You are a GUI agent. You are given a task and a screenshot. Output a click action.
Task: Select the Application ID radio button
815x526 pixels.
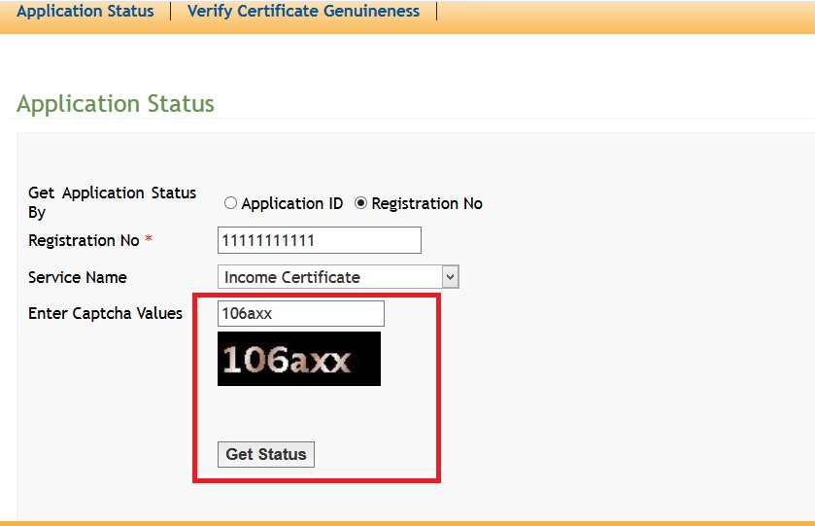click(x=230, y=203)
